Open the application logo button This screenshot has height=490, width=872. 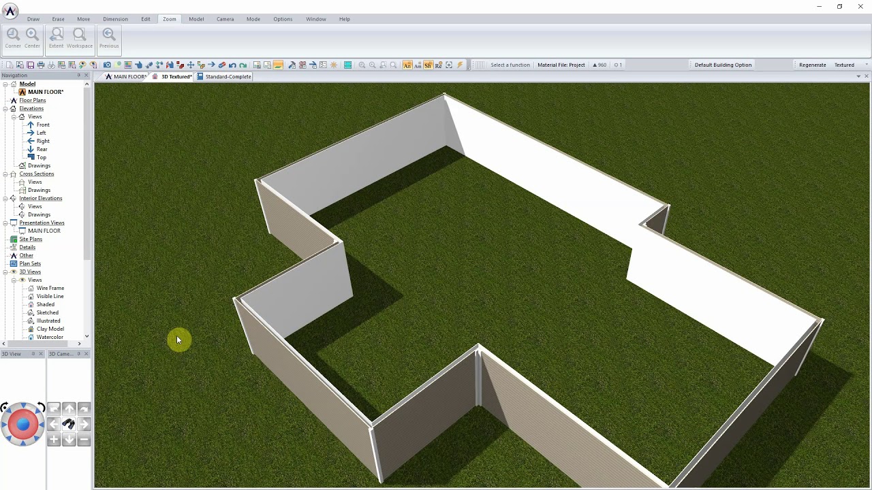tap(10, 11)
